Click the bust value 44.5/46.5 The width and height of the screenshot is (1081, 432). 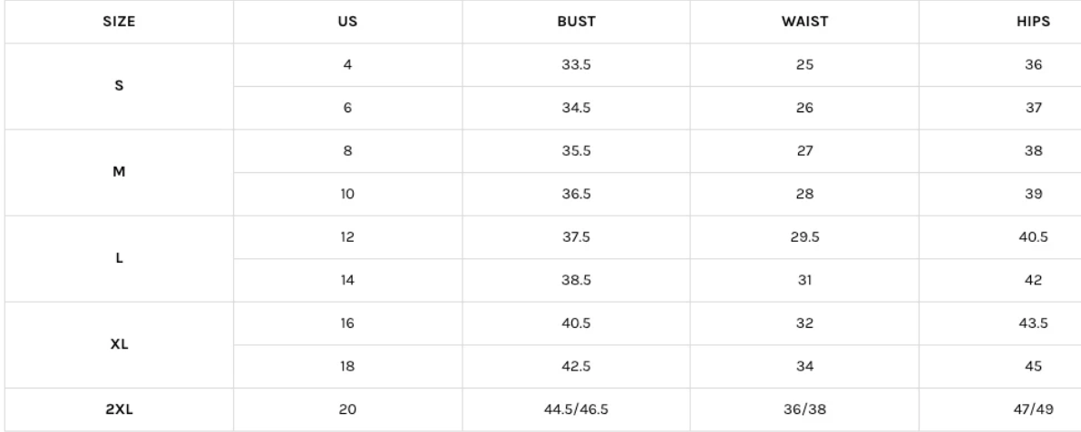tap(576, 409)
